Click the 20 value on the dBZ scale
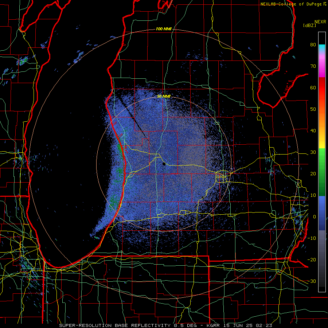 point(313,174)
